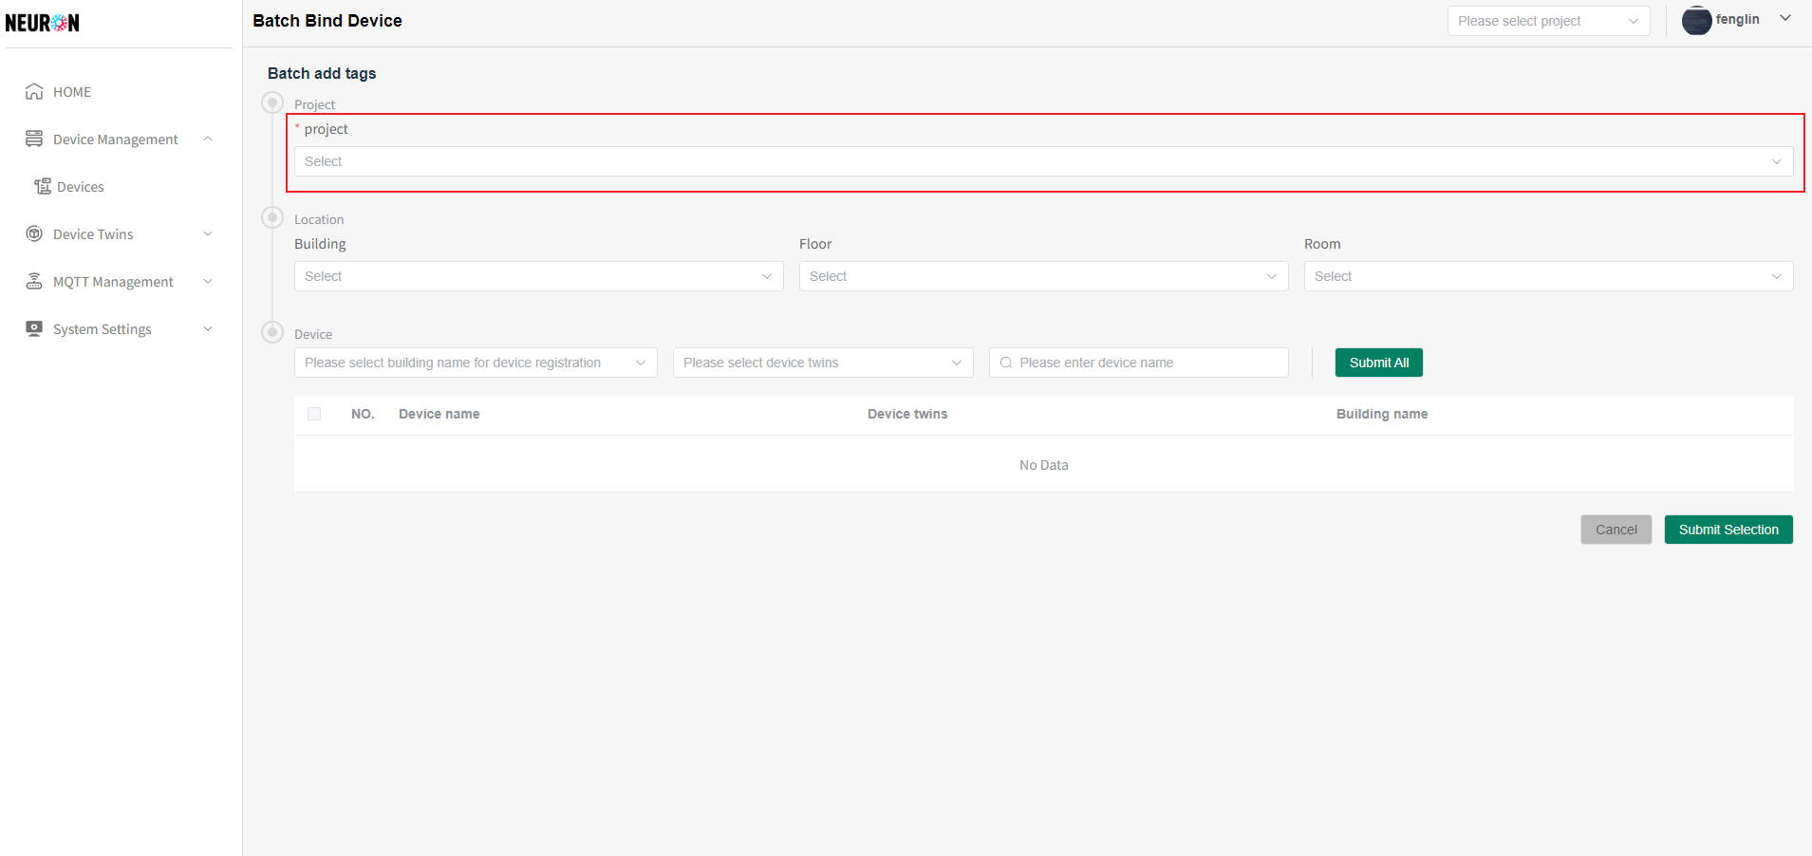Click the MQTT Management icon

point(34,281)
